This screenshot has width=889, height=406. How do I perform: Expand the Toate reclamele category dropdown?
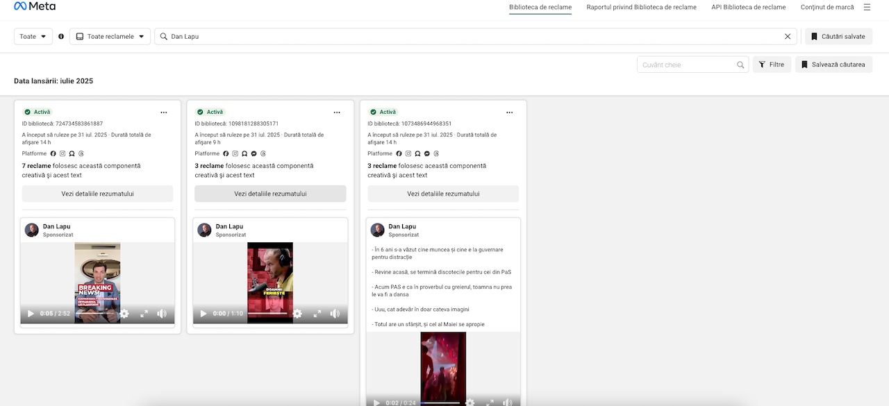[x=110, y=37]
